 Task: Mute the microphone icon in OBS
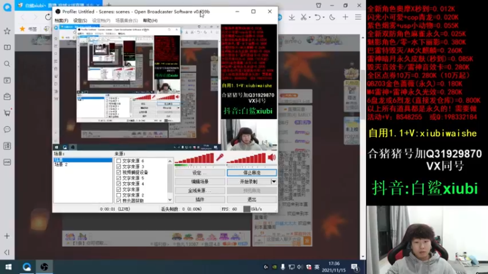[220, 158]
